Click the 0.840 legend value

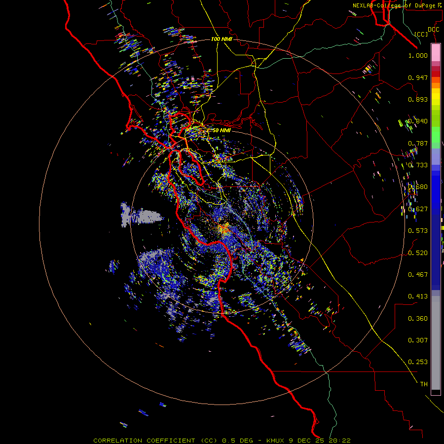418,121
